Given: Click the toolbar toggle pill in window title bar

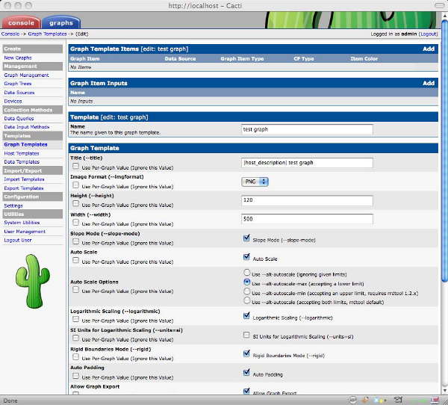Looking at the screenshot, I should coord(439,5).
